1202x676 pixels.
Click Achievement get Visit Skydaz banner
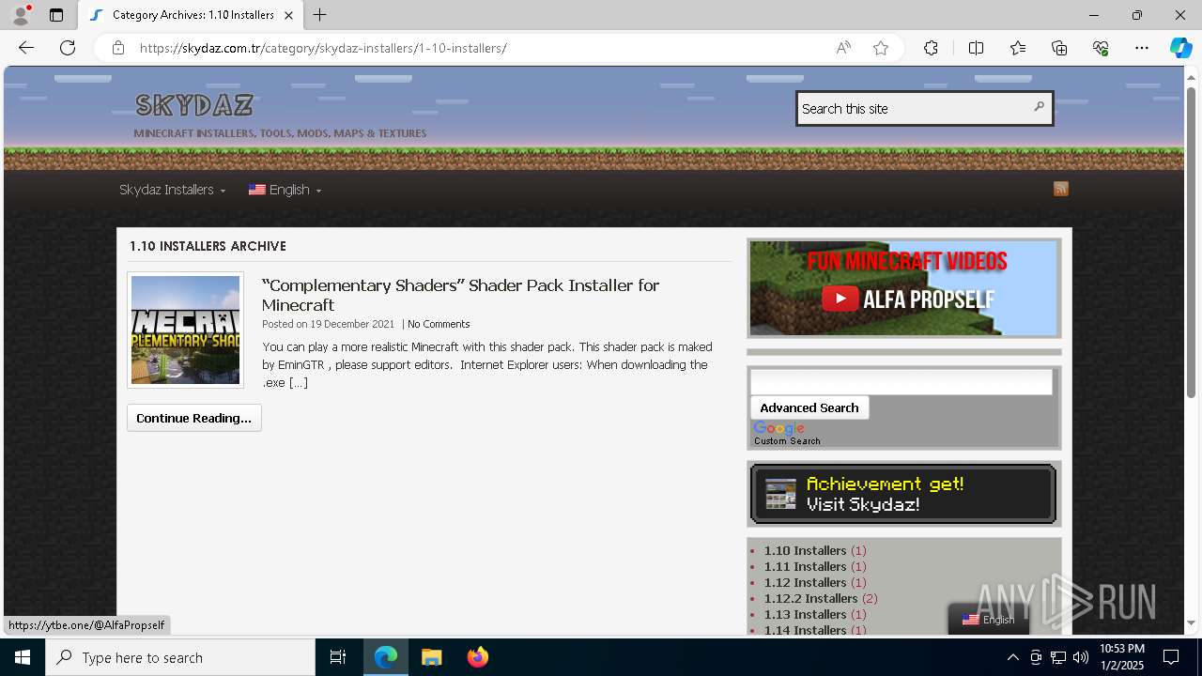[x=903, y=494]
